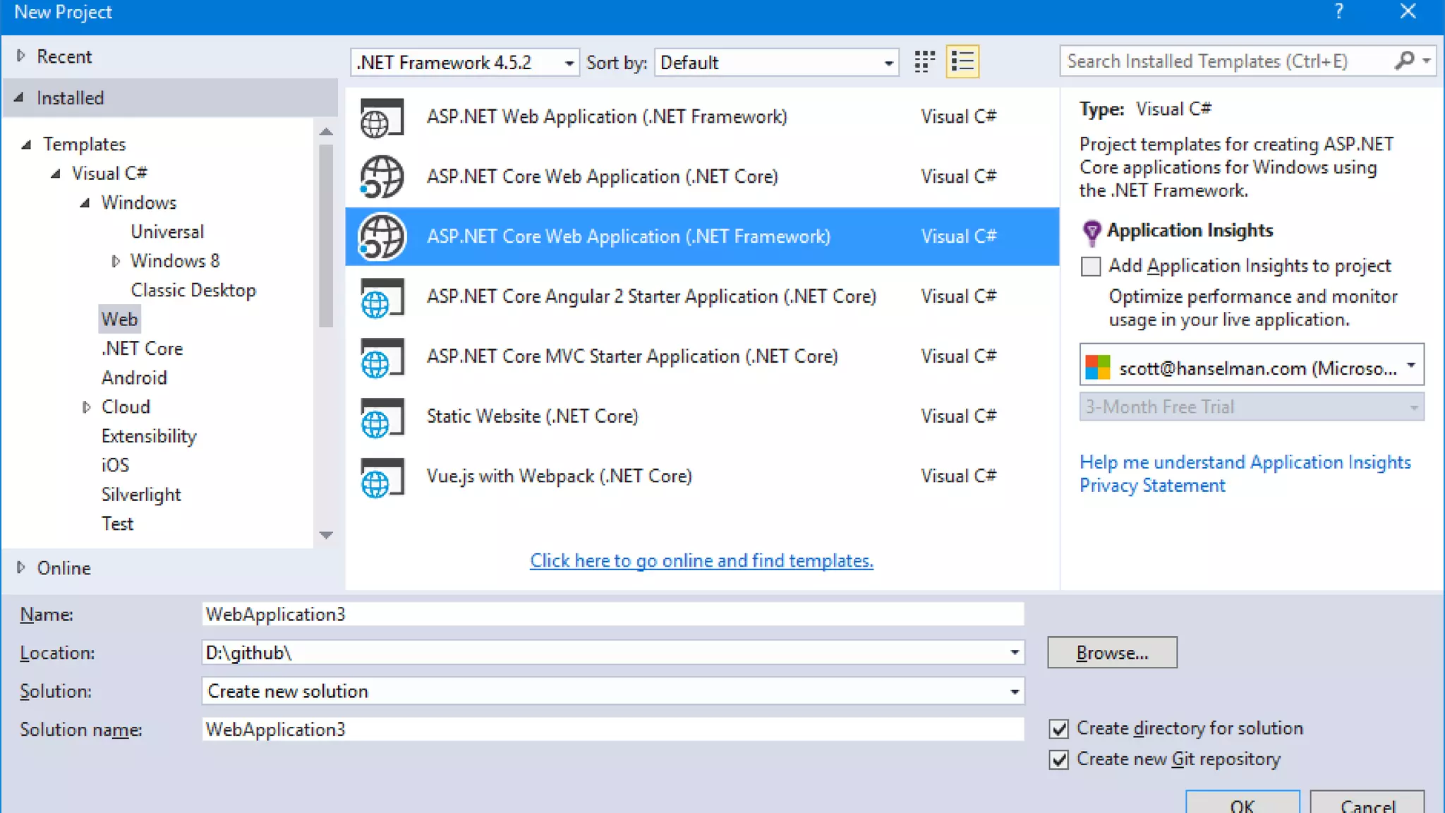
Task: Click Angular 2 Starter Application template icon
Action: pyautogui.click(x=382, y=297)
